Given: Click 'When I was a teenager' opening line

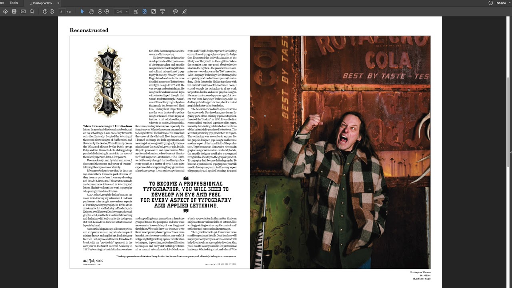Looking at the screenshot, I should point(108,126).
